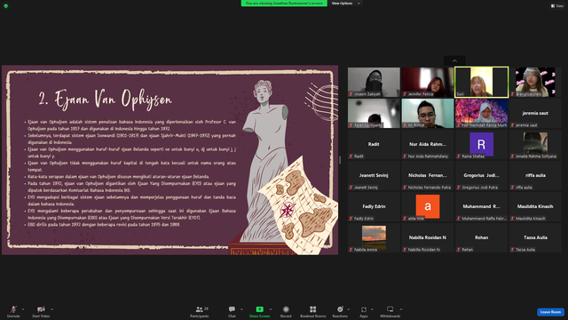Click the Maulidita Kinasih participant tile
The image size is (568, 320).
[x=535, y=206]
